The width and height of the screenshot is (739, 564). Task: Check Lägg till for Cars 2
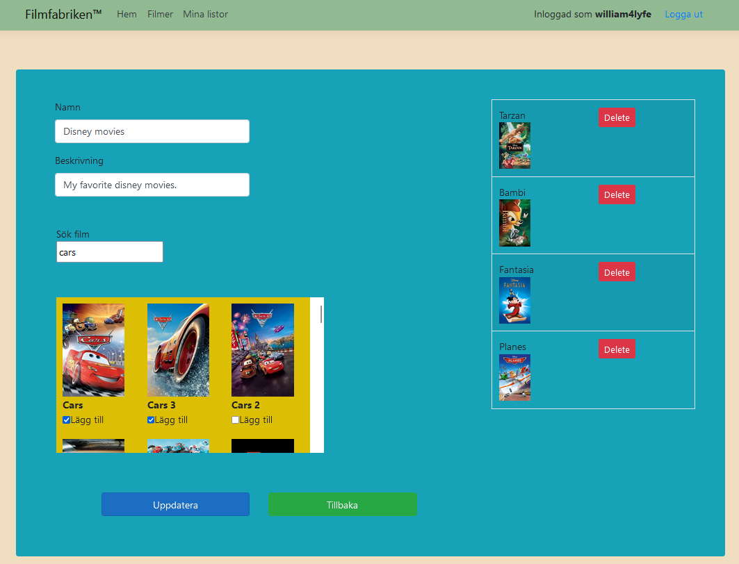click(x=235, y=420)
